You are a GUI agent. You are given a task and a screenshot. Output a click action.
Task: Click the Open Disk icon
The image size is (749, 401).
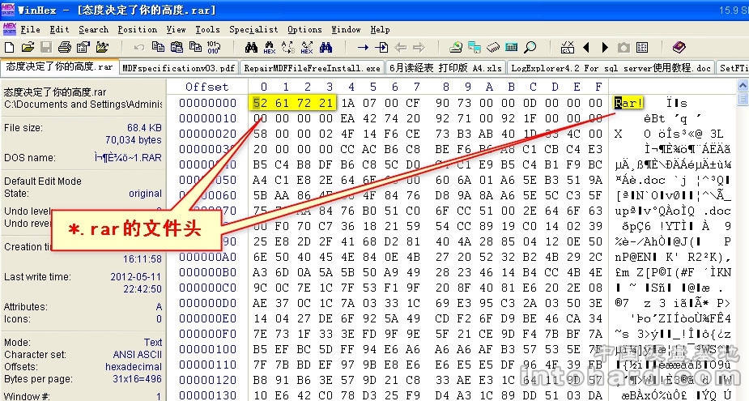457,47
